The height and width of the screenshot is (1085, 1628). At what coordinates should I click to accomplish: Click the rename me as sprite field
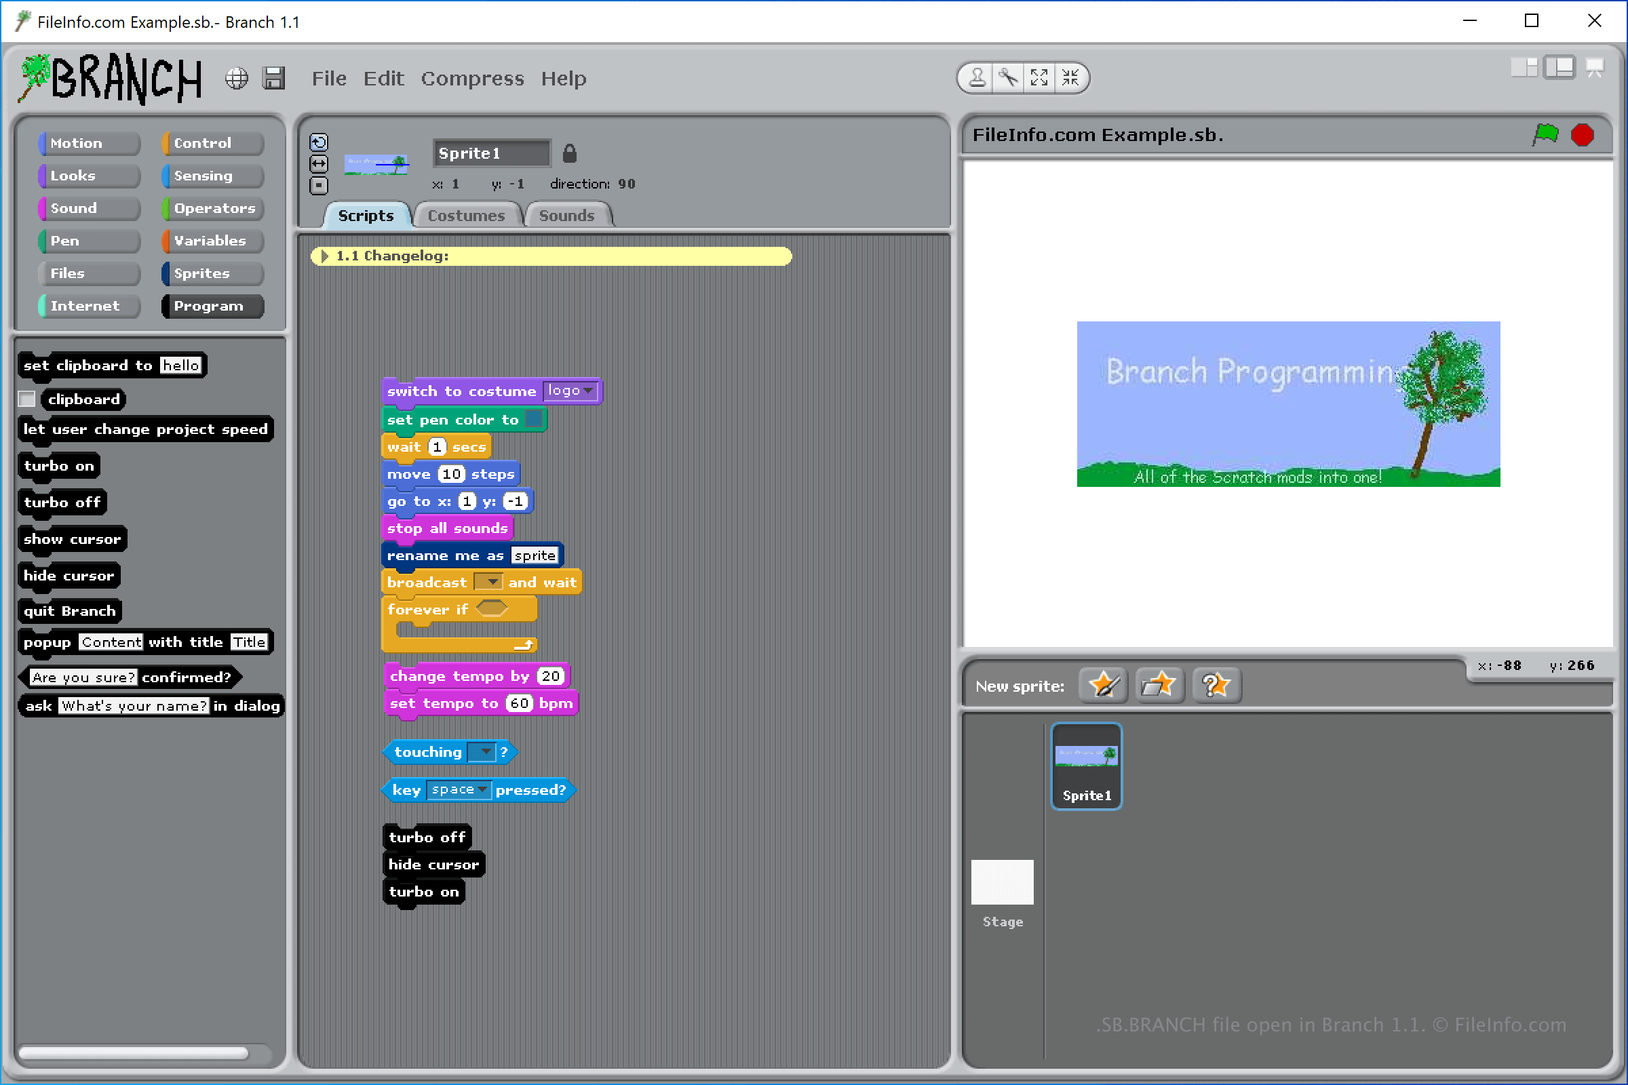pyautogui.click(x=535, y=555)
